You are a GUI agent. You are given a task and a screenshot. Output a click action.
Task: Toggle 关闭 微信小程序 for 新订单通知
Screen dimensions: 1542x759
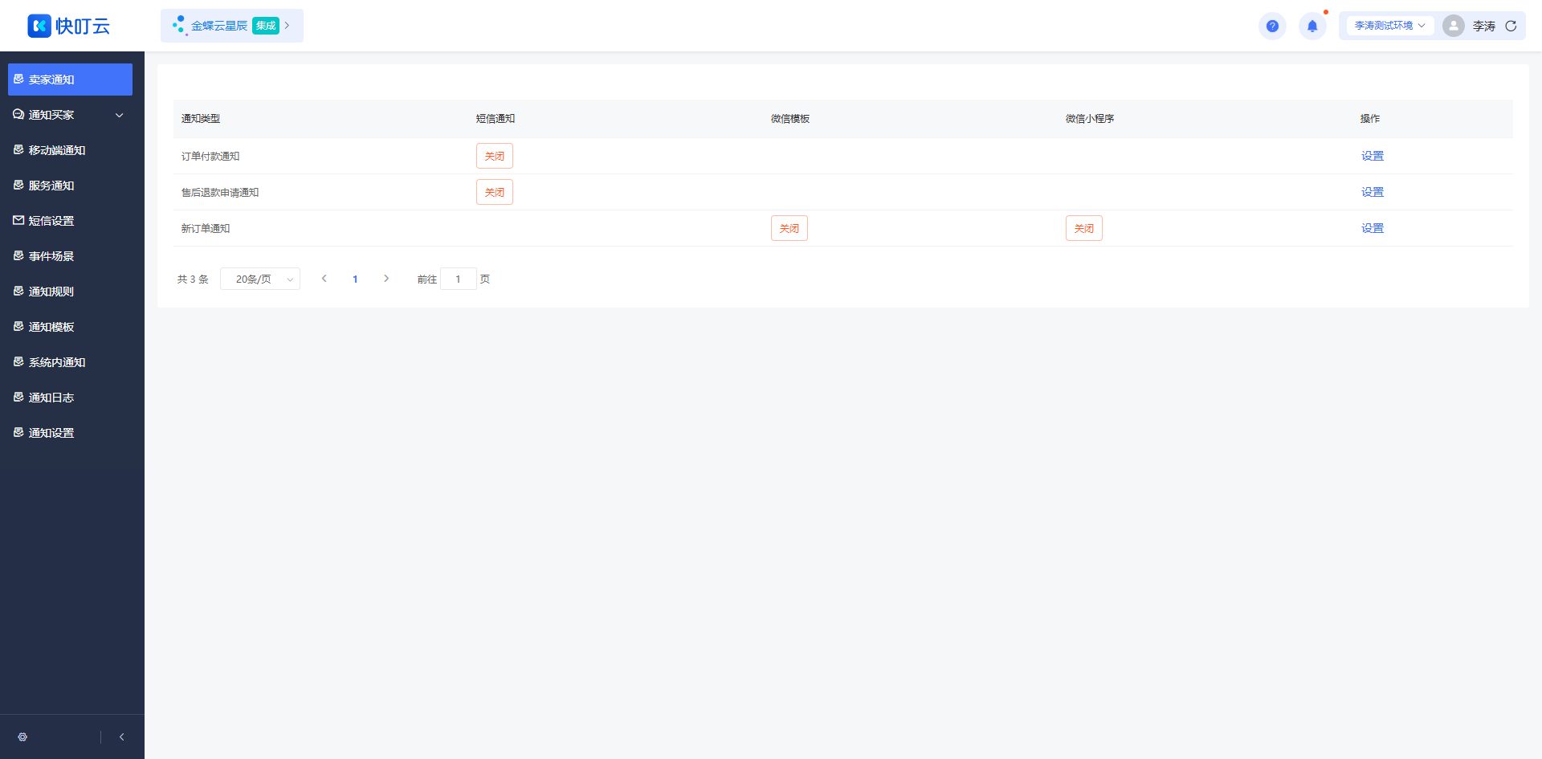click(1084, 228)
